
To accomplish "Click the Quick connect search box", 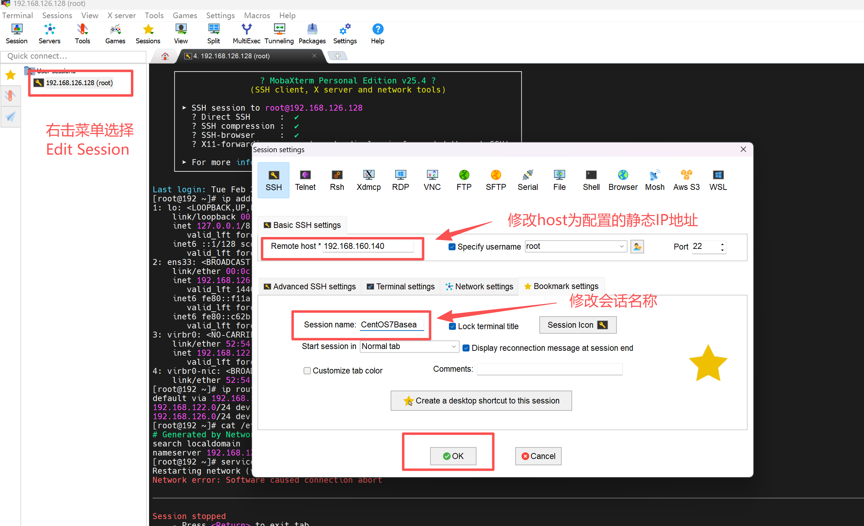I will tap(73, 56).
